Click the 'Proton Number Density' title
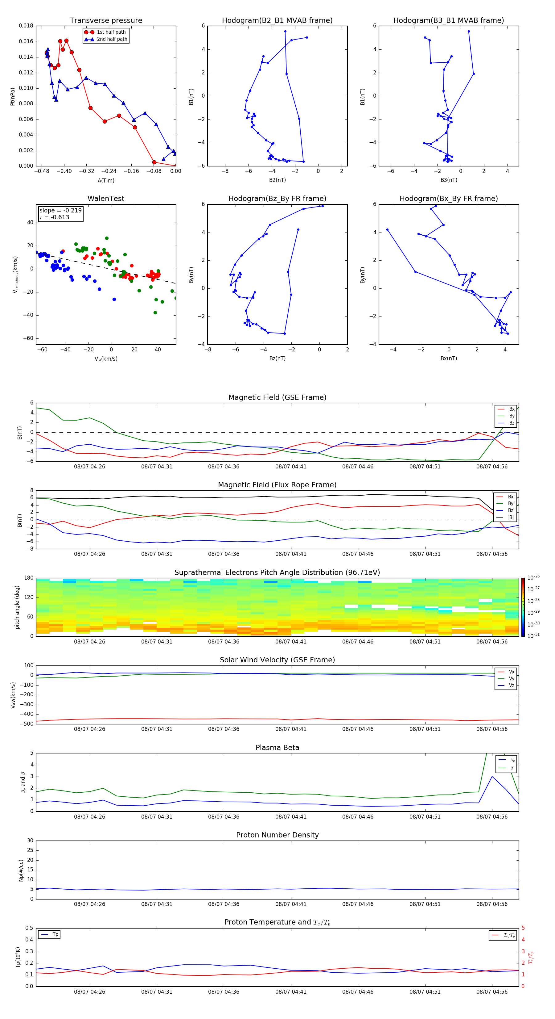 [x=277, y=835]
